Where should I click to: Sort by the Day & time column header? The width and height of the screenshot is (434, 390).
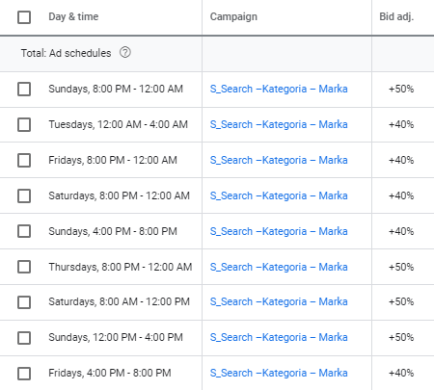(x=73, y=16)
